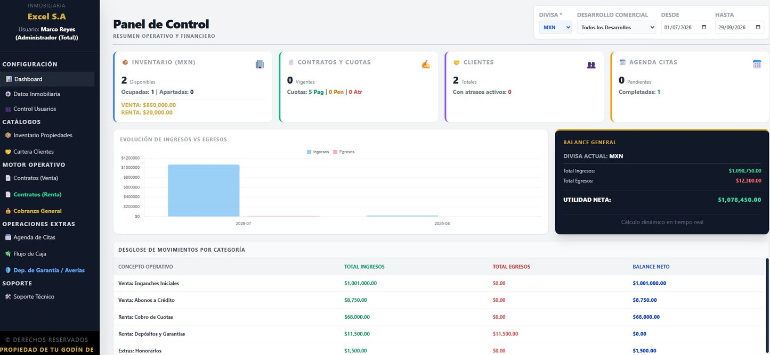
Task: Click the gear icon beside Datos Inmobiliaria
Action: pyautogui.click(x=8, y=94)
